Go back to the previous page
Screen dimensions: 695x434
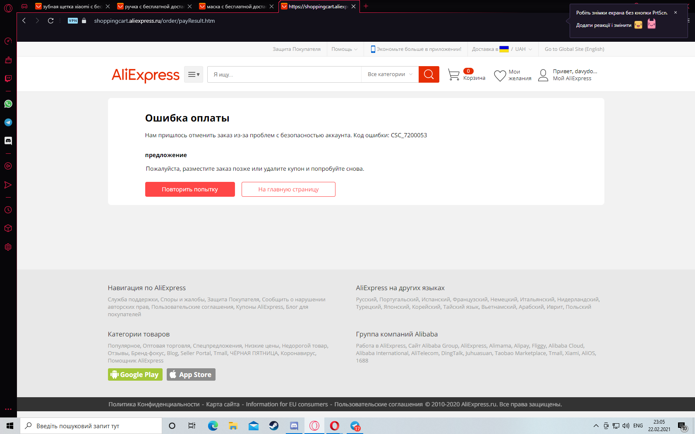(24, 21)
